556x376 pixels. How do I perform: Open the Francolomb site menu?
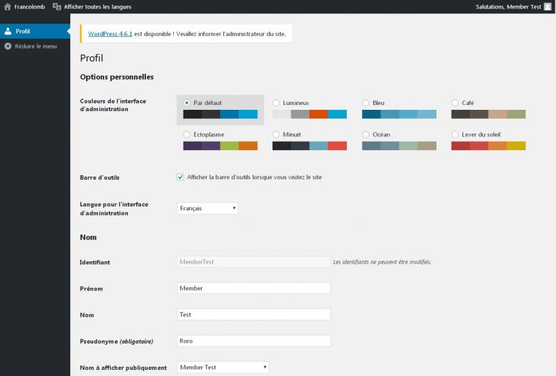(x=25, y=7)
